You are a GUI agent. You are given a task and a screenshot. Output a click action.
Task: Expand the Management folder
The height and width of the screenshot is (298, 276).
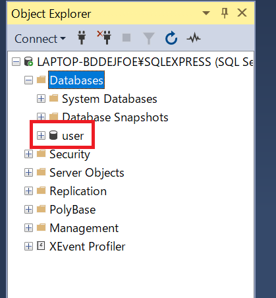(x=28, y=228)
